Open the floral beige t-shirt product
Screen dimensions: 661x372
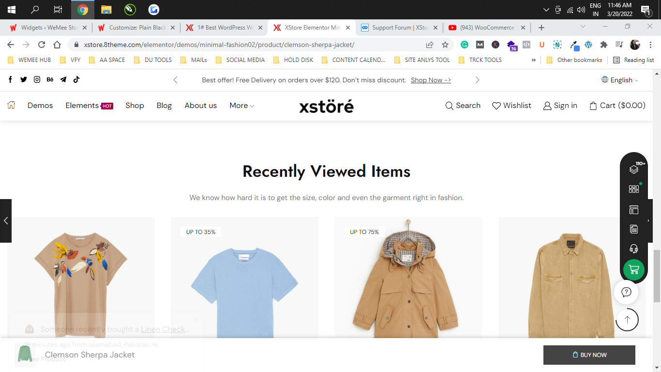[x=81, y=278]
